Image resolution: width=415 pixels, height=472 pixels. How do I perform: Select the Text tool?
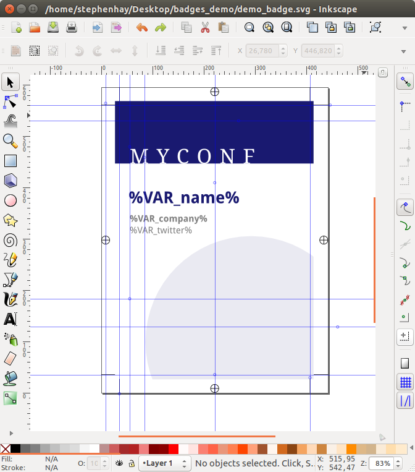tap(10, 319)
